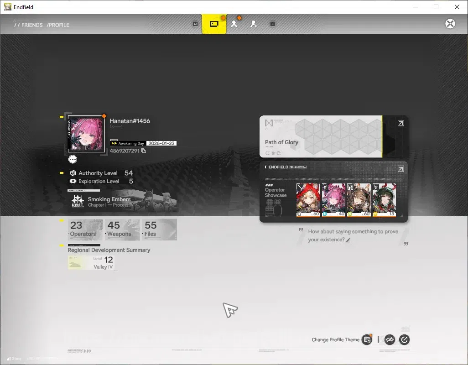Click the Q shortcut key icon
Image resolution: width=468 pixels, height=365 pixels.
(195, 24)
